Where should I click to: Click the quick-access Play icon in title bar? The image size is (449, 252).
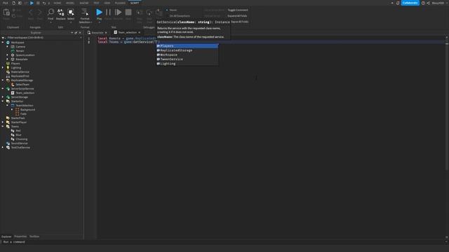point(32,3)
